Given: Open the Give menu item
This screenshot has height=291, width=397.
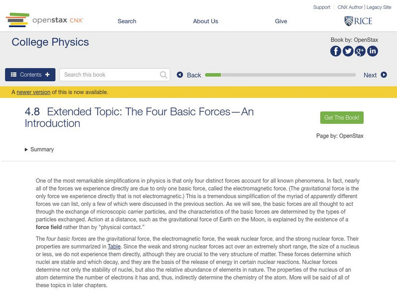Looking at the screenshot, I should point(281,21).
